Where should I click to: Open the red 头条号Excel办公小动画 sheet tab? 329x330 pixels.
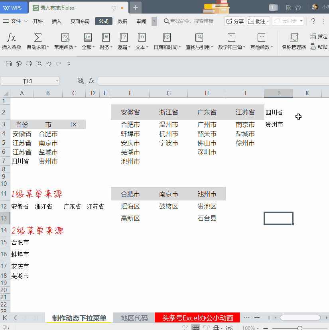coord(197,318)
